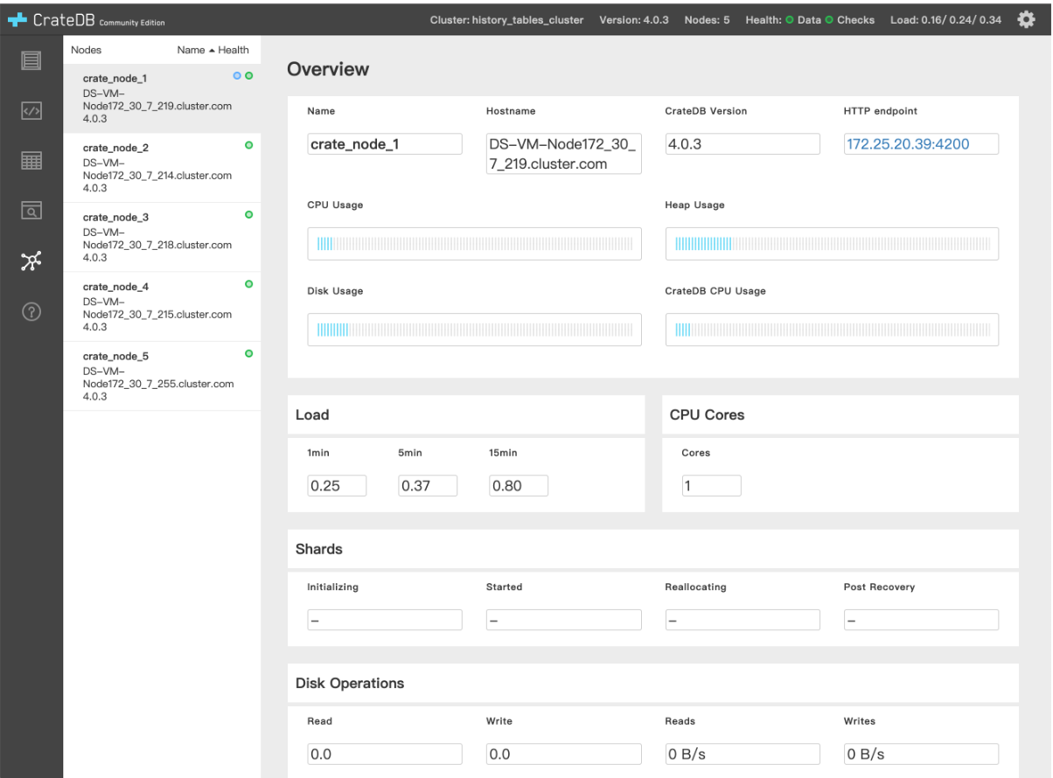
Task: Select the Cluster nodes icon in the sidebar
Action: [x=31, y=260]
